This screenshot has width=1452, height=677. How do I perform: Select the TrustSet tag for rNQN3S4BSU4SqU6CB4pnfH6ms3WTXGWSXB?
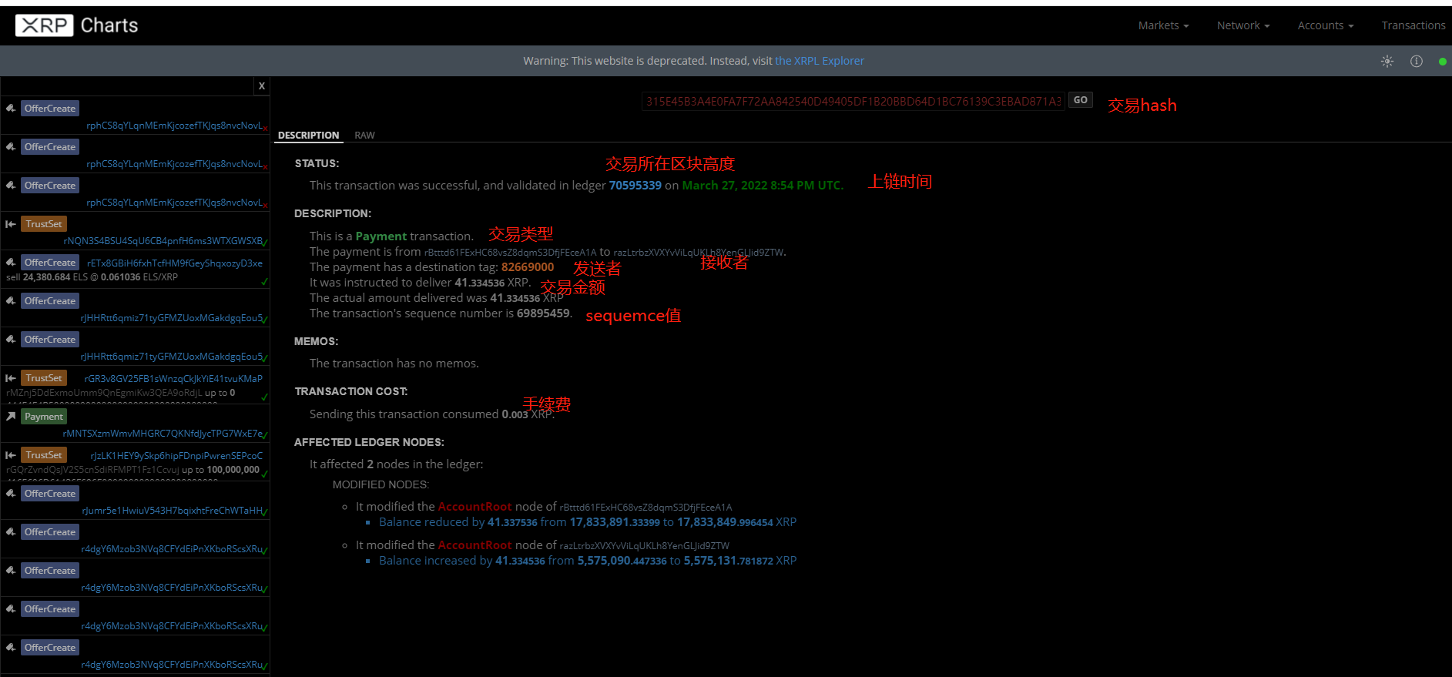point(44,224)
